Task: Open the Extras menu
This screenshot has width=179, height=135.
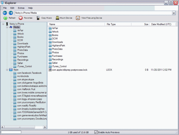Action: click(21, 8)
